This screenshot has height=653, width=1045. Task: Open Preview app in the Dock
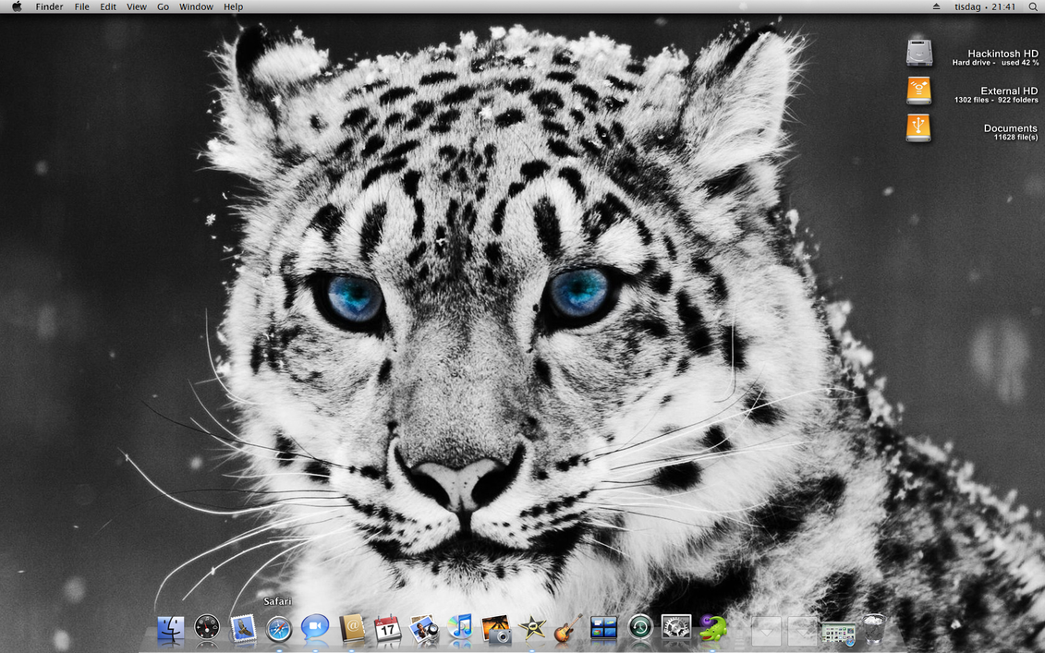coord(423,628)
